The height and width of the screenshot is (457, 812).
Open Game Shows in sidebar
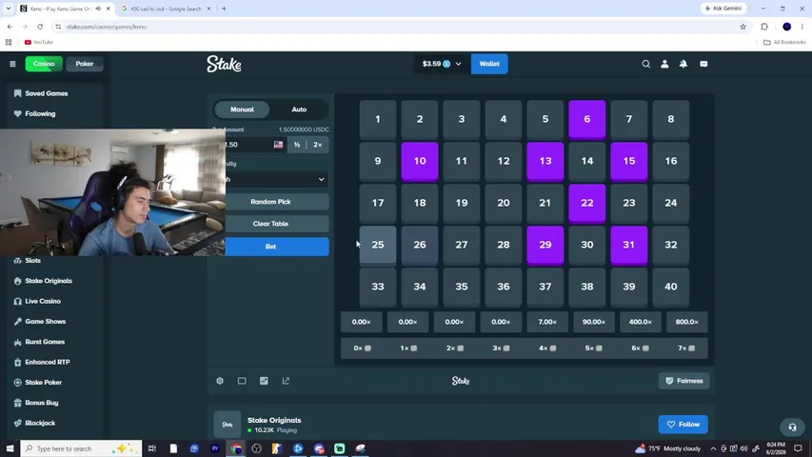45,321
